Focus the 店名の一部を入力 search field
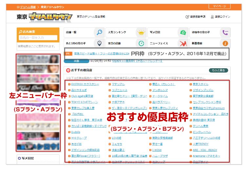Image resolution: width=246 pixels, height=171 pixels. (x=38, y=38)
